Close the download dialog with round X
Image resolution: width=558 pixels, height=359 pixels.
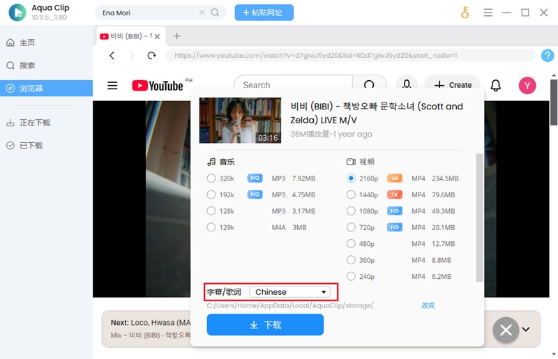[x=506, y=330]
